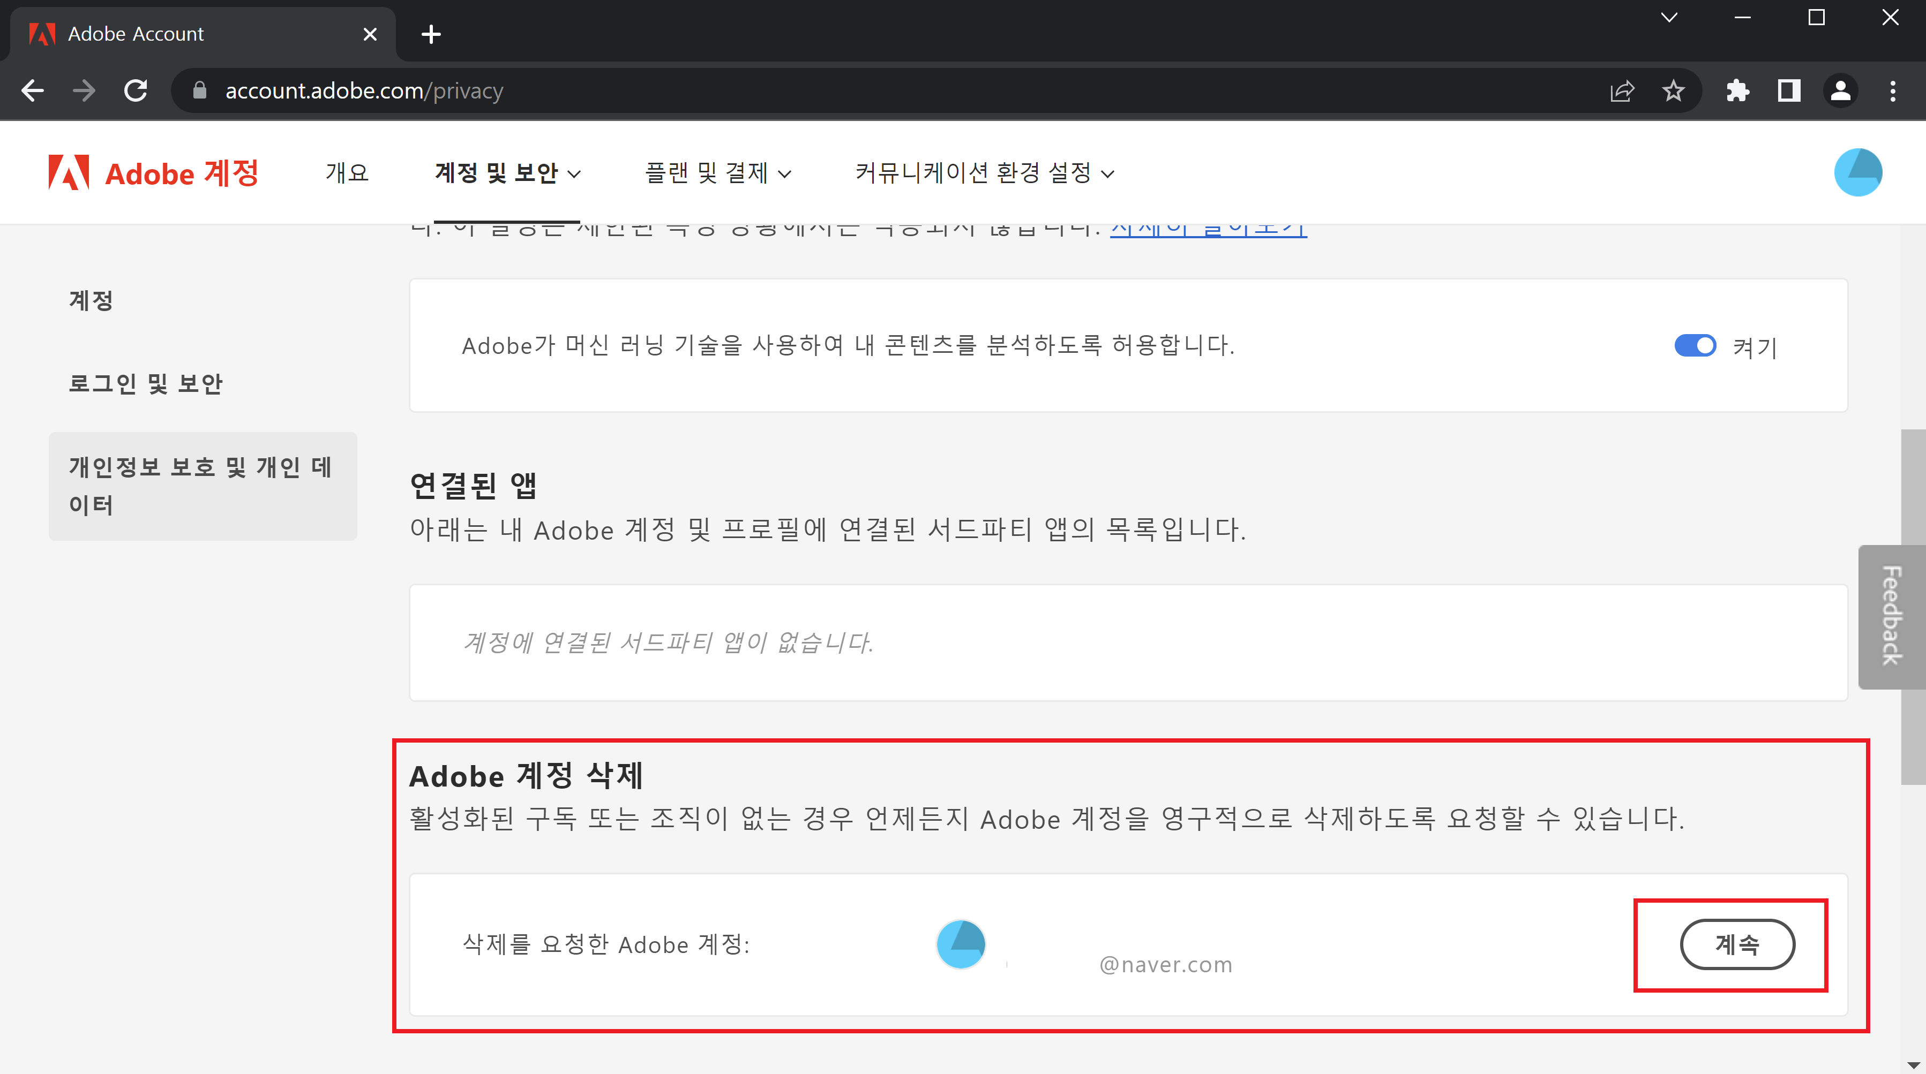Open the share this page icon

1622,90
